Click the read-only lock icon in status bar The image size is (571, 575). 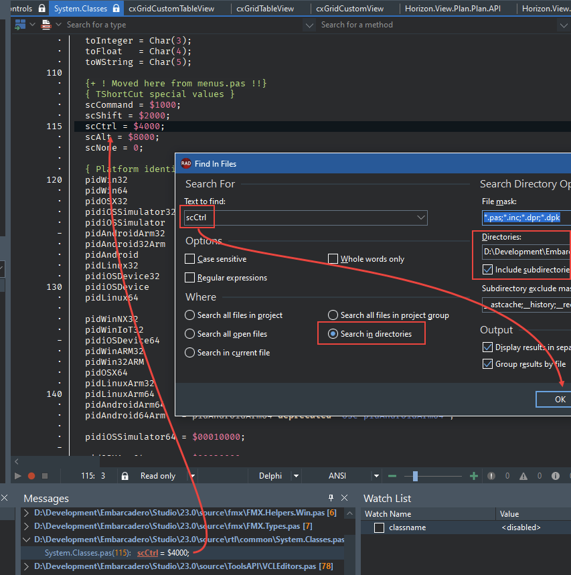(124, 476)
